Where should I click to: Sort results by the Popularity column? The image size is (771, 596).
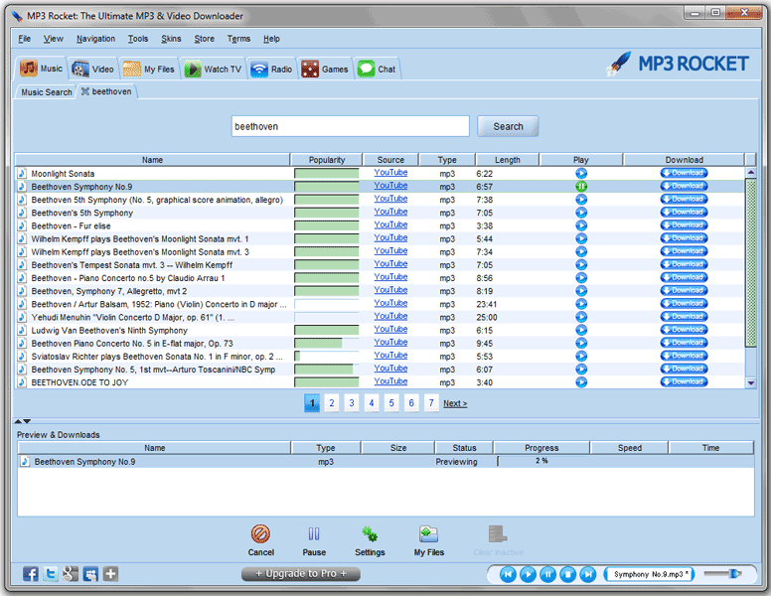click(x=327, y=160)
